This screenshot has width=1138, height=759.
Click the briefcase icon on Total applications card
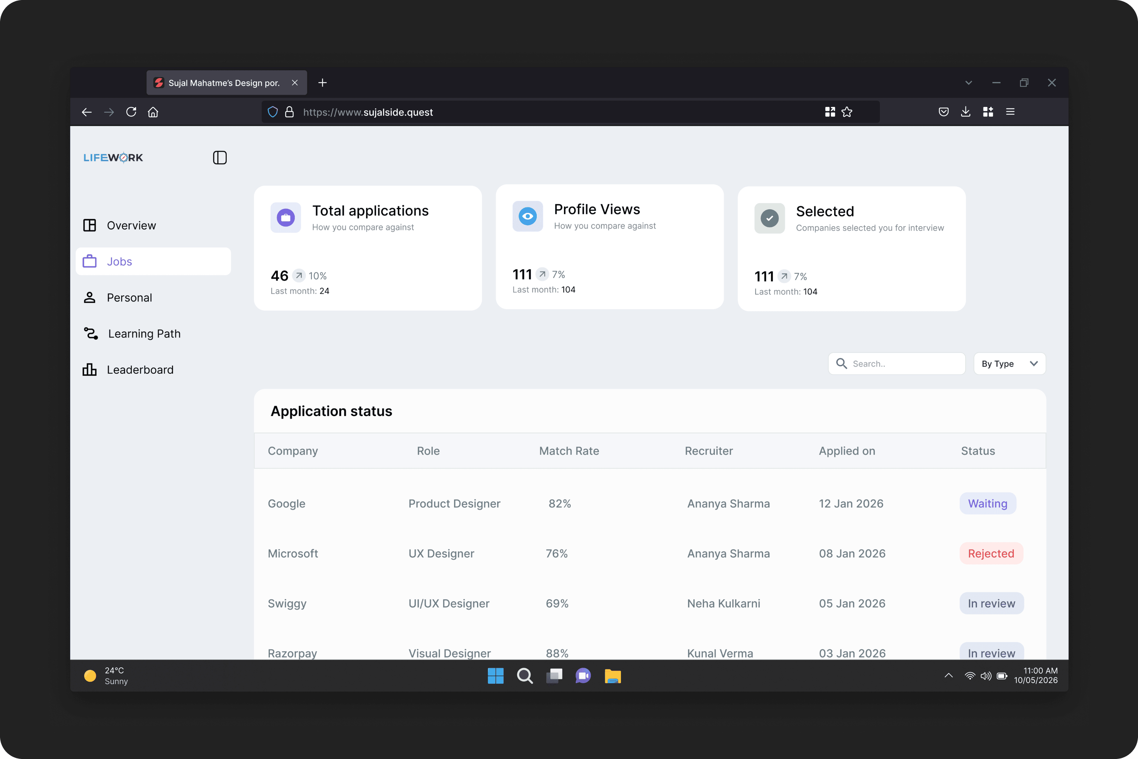[x=285, y=218]
